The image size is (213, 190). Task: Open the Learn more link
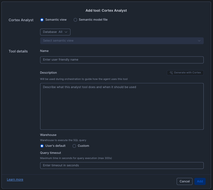point(15,179)
